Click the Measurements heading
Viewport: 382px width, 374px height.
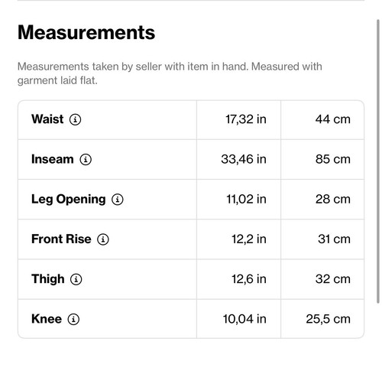[x=86, y=32]
